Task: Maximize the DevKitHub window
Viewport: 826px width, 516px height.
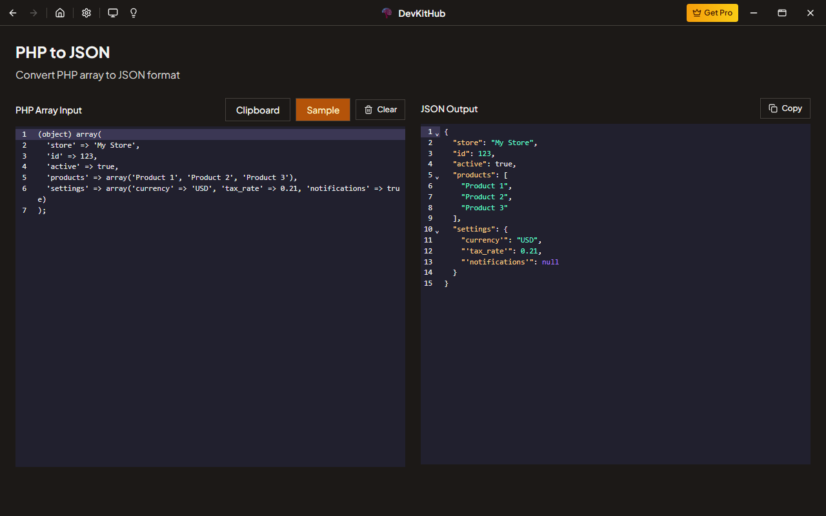Action: click(781, 13)
